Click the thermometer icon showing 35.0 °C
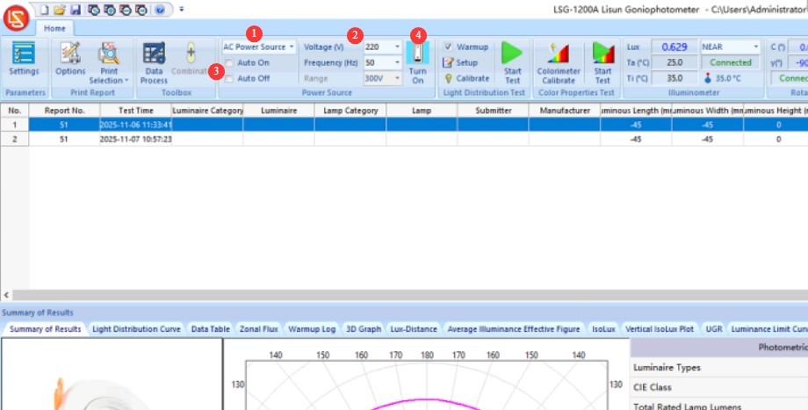 [708, 78]
